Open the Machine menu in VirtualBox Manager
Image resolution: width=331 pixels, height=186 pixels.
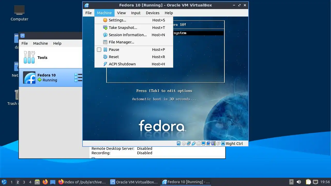(x=40, y=43)
